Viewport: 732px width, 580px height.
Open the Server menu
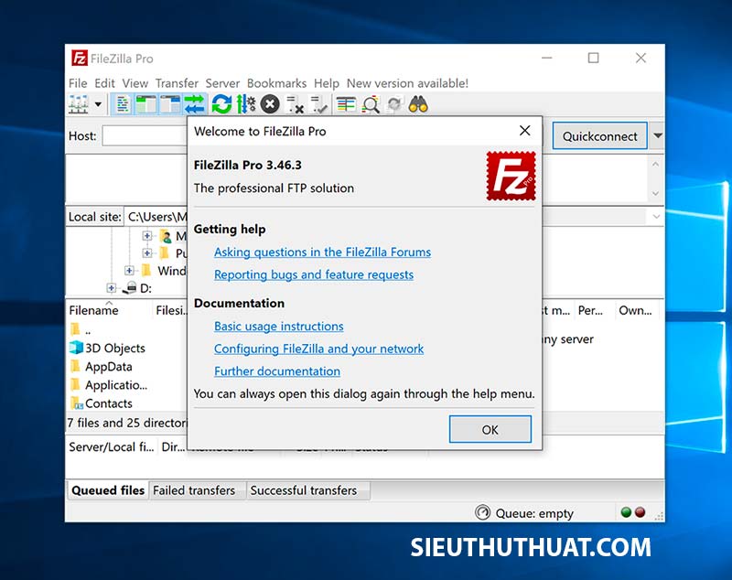click(x=222, y=83)
